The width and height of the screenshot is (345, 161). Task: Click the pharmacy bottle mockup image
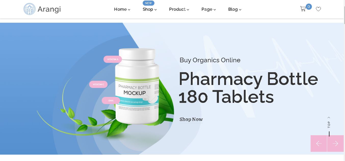tap(137, 87)
